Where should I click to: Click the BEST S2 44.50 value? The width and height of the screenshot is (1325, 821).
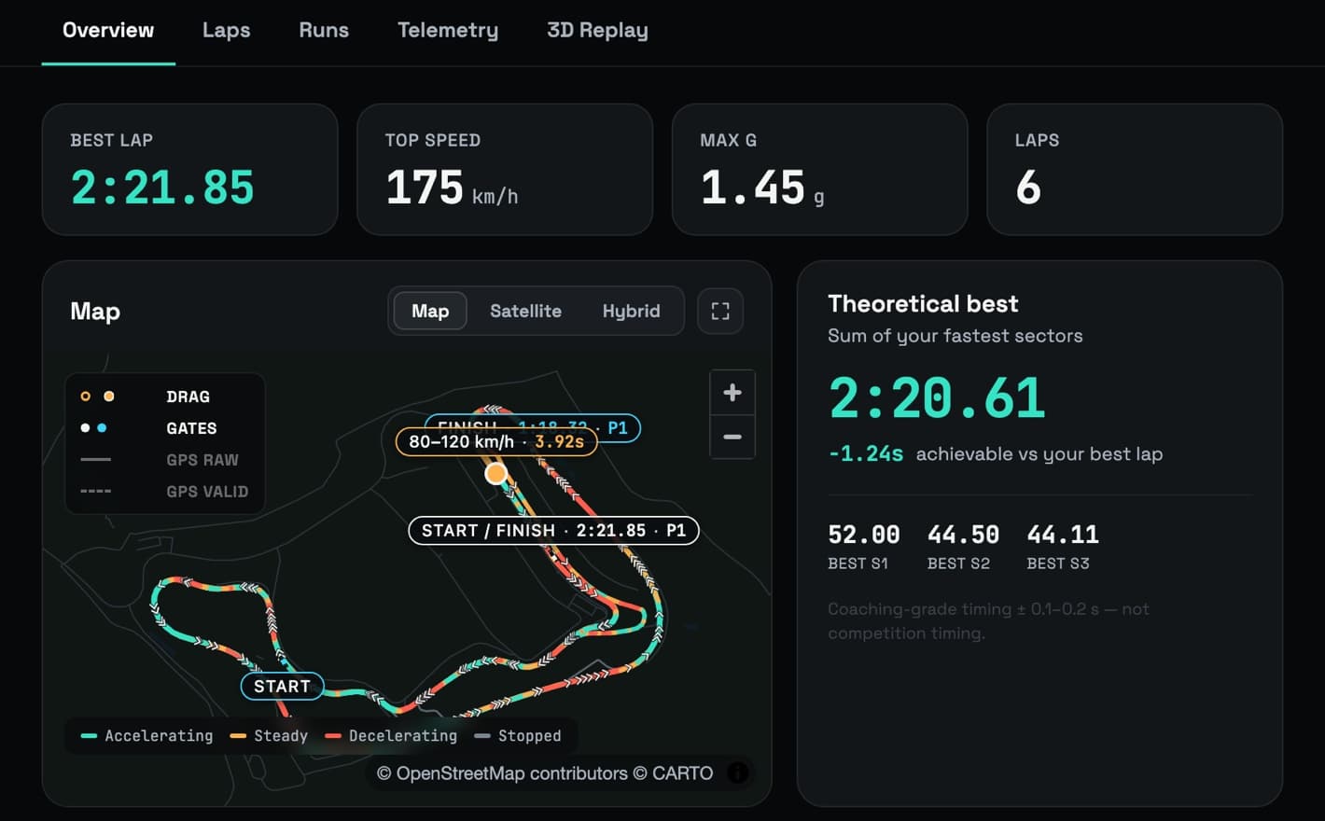click(x=963, y=535)
